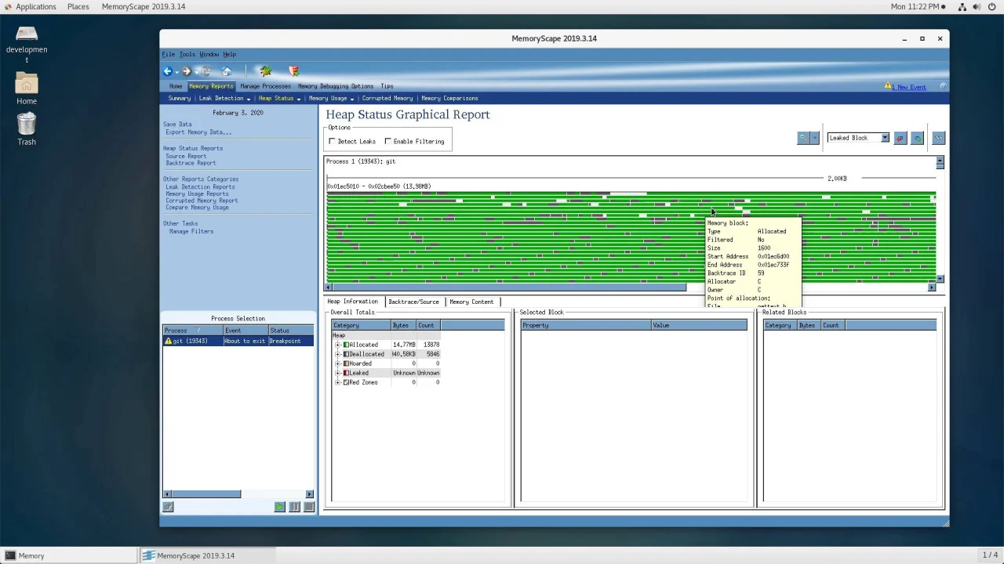
Task: Toggle the Enable Filtering checkbox
Action: 387,142
